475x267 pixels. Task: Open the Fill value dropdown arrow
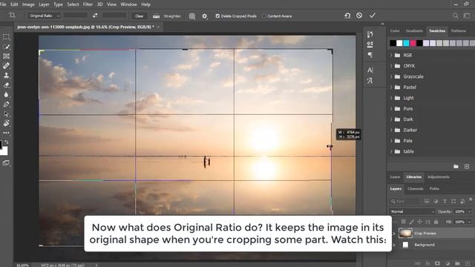(x=469, y=222)
